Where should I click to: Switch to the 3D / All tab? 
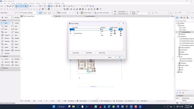[x=58, y=16]
